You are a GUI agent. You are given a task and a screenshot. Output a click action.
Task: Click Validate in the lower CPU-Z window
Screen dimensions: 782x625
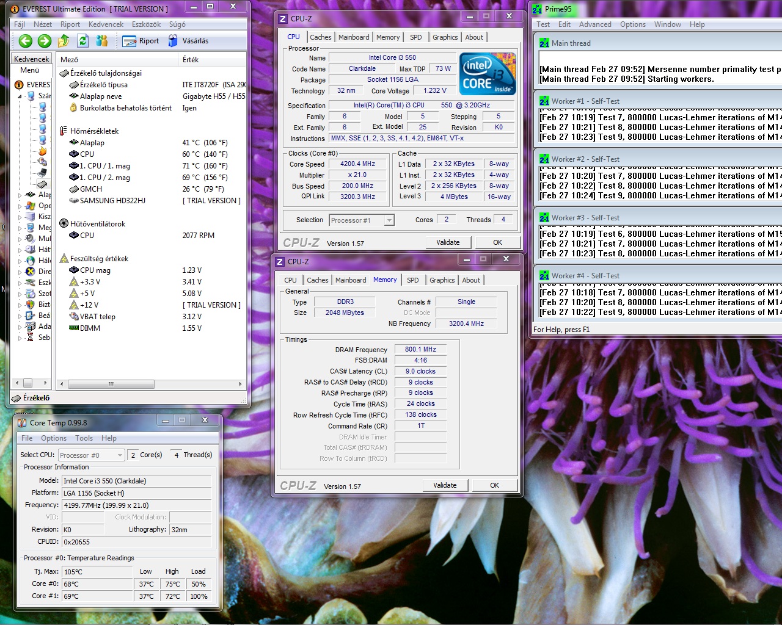coord(445,485)
